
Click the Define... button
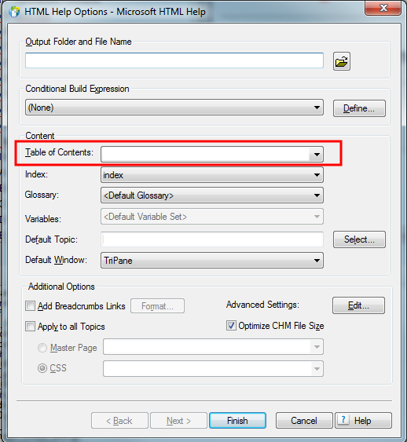[359, 108]
